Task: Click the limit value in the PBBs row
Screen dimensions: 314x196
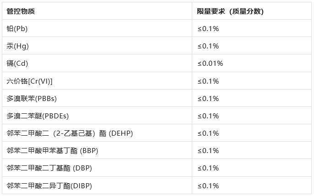Action: (208, 99)
